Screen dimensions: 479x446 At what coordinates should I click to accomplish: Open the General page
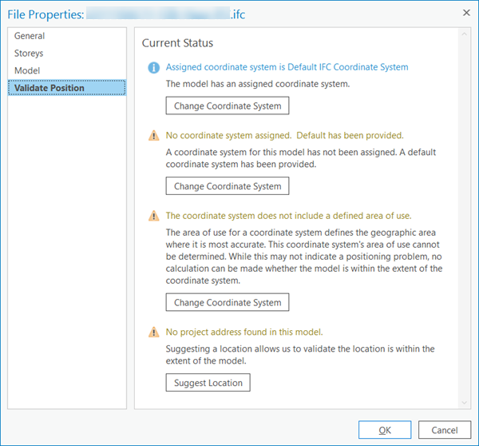[x=30, y=36]
